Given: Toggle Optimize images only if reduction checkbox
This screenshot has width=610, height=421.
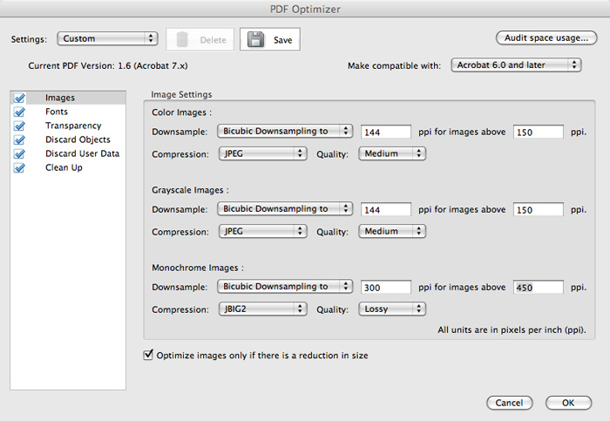Looking at the screenshot, I should [147, 356].
